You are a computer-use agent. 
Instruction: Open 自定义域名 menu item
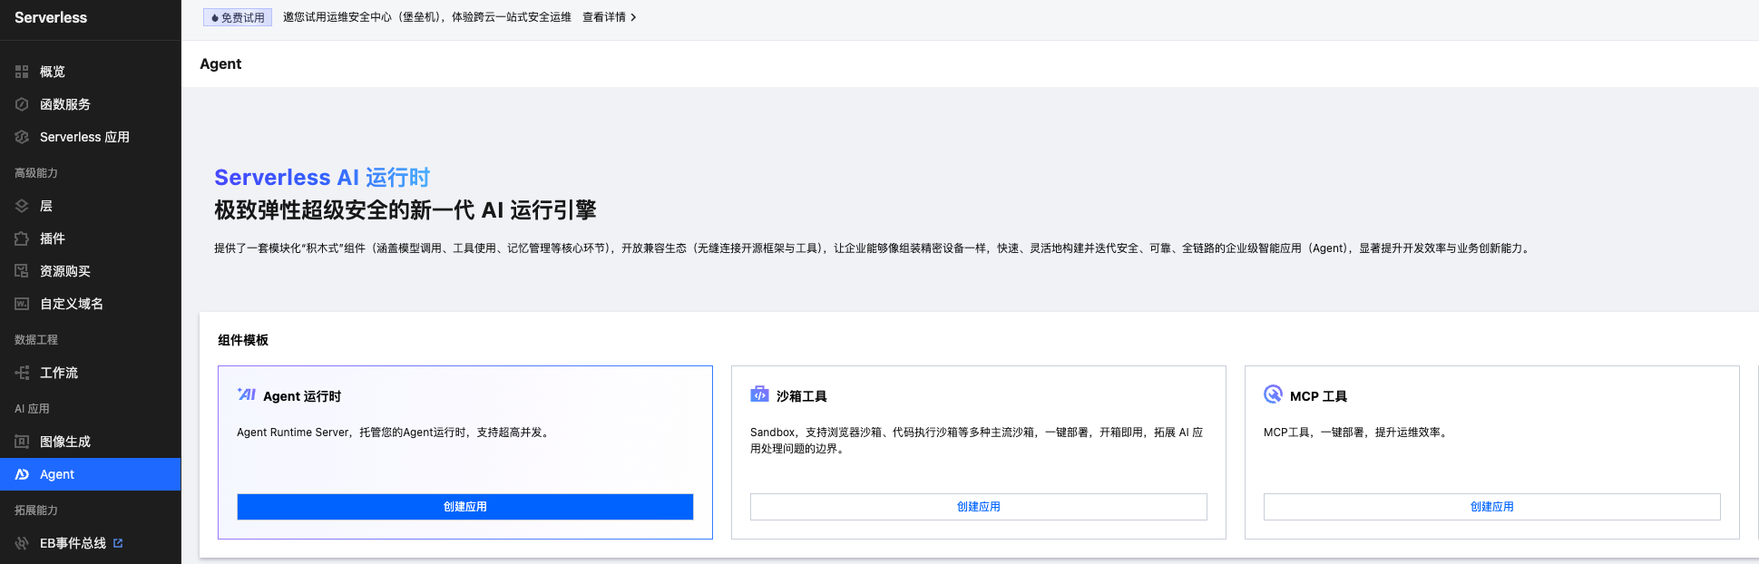tap(91, 304)
